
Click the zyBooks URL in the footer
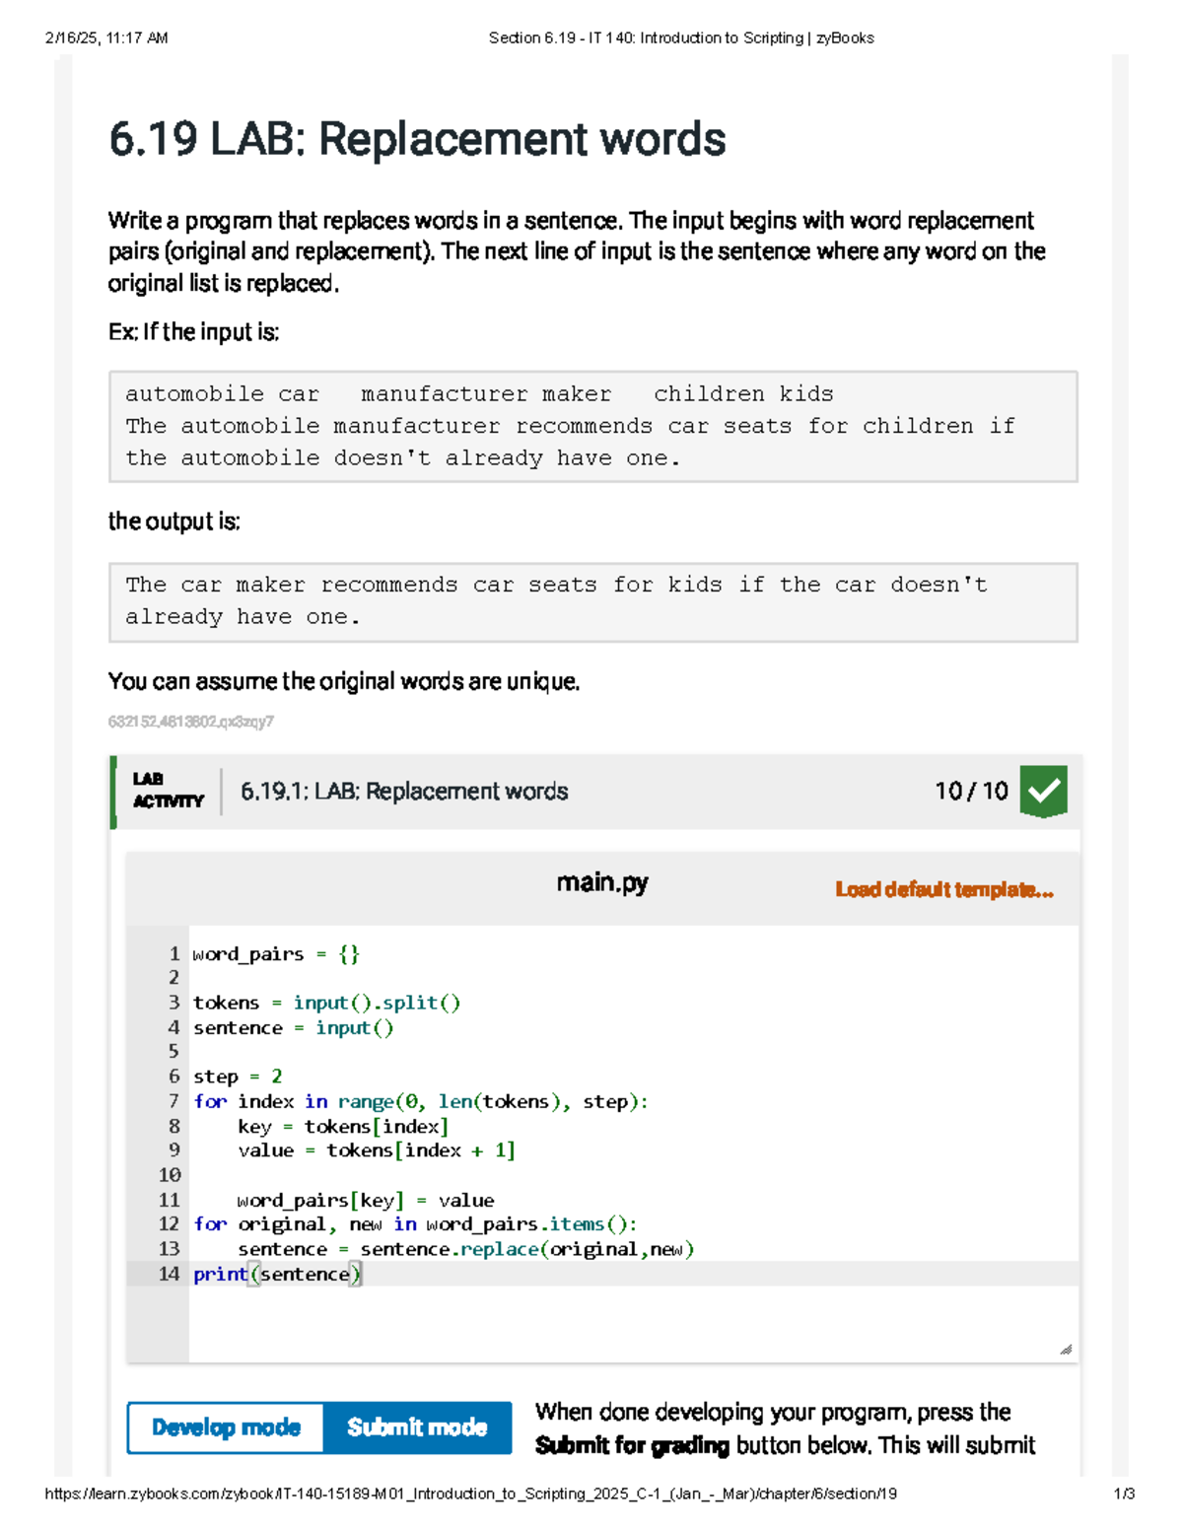point(470,1494)
